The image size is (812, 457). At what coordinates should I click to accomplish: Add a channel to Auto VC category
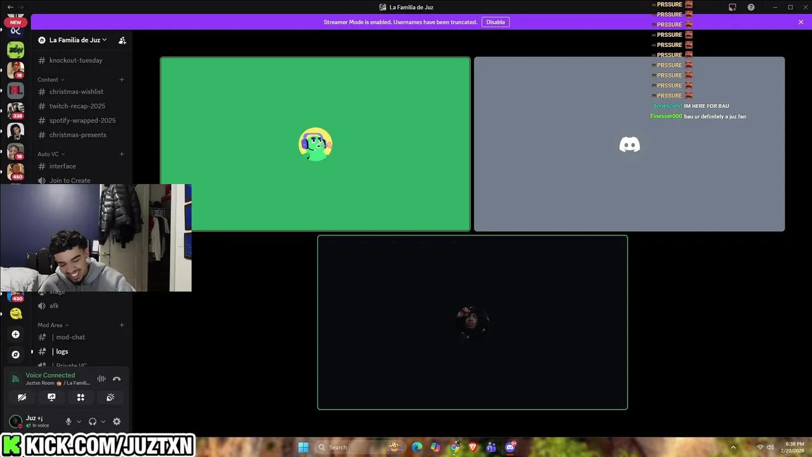pos(122,154)
